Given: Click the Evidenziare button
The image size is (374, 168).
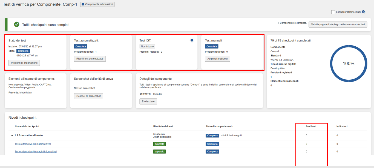Looking at the screenshot, I should point(148,101).
